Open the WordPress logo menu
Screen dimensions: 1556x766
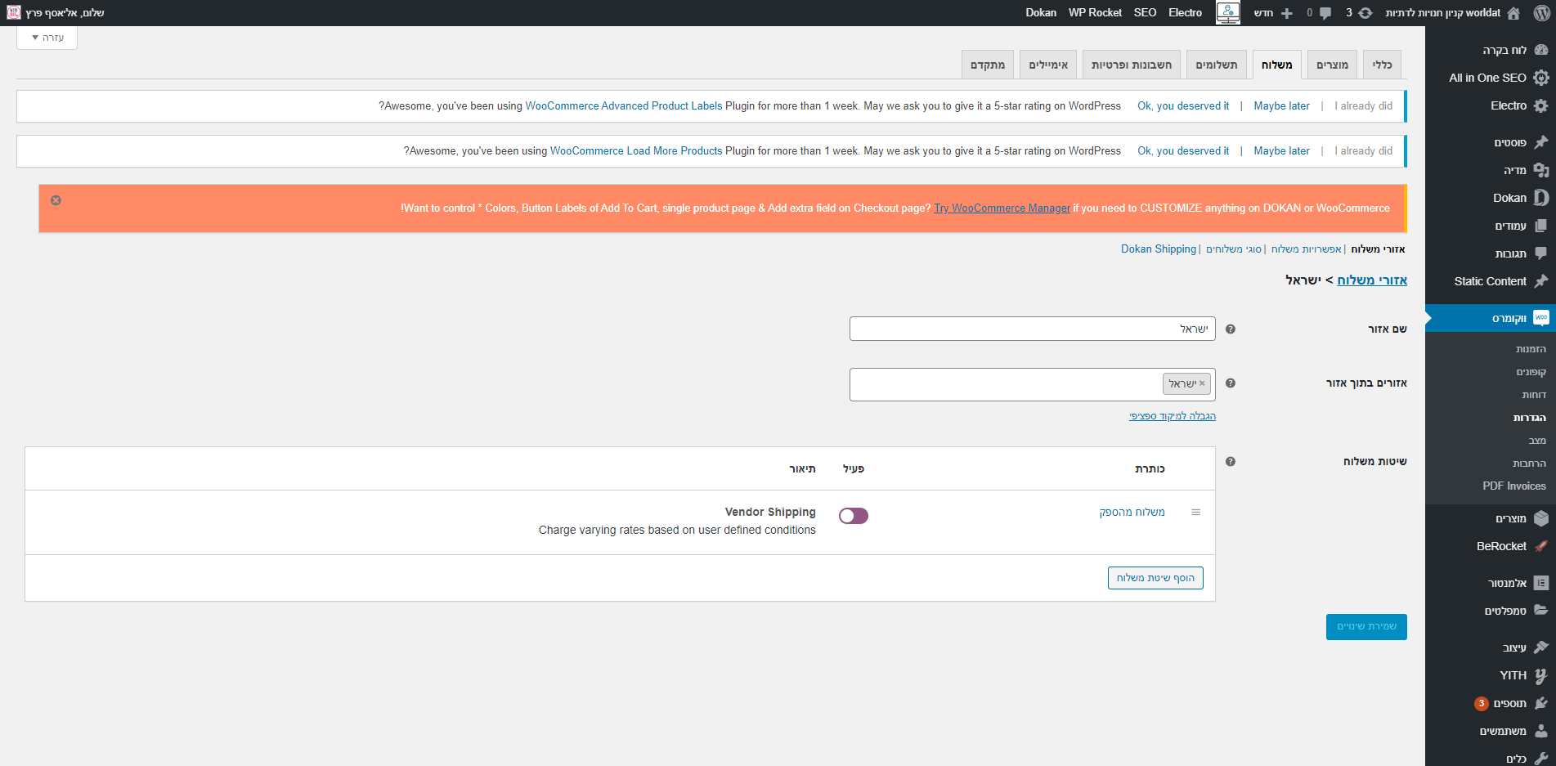[1541, 12]
